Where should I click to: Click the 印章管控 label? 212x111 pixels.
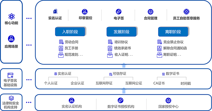pyautogui.click(x=86, y=18)
